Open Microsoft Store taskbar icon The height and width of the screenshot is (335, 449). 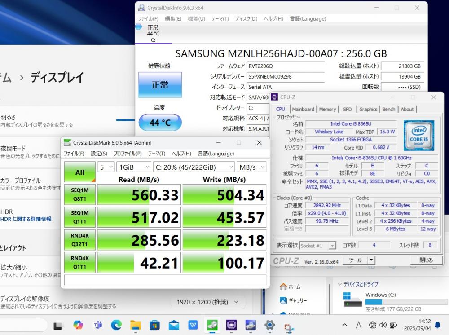point(154,325)
